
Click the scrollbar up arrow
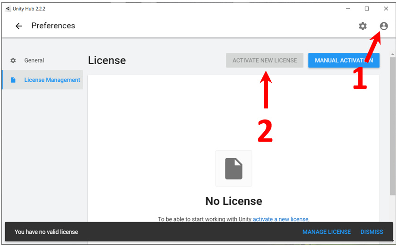coord(392,54)
